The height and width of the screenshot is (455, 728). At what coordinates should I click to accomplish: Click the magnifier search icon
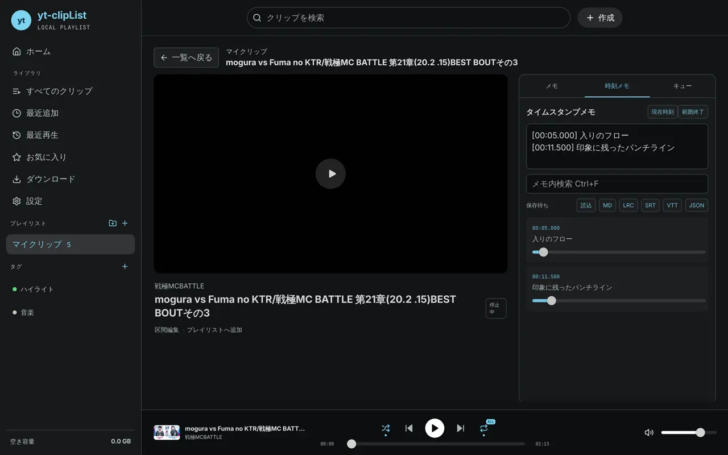[x=257, y=18]
